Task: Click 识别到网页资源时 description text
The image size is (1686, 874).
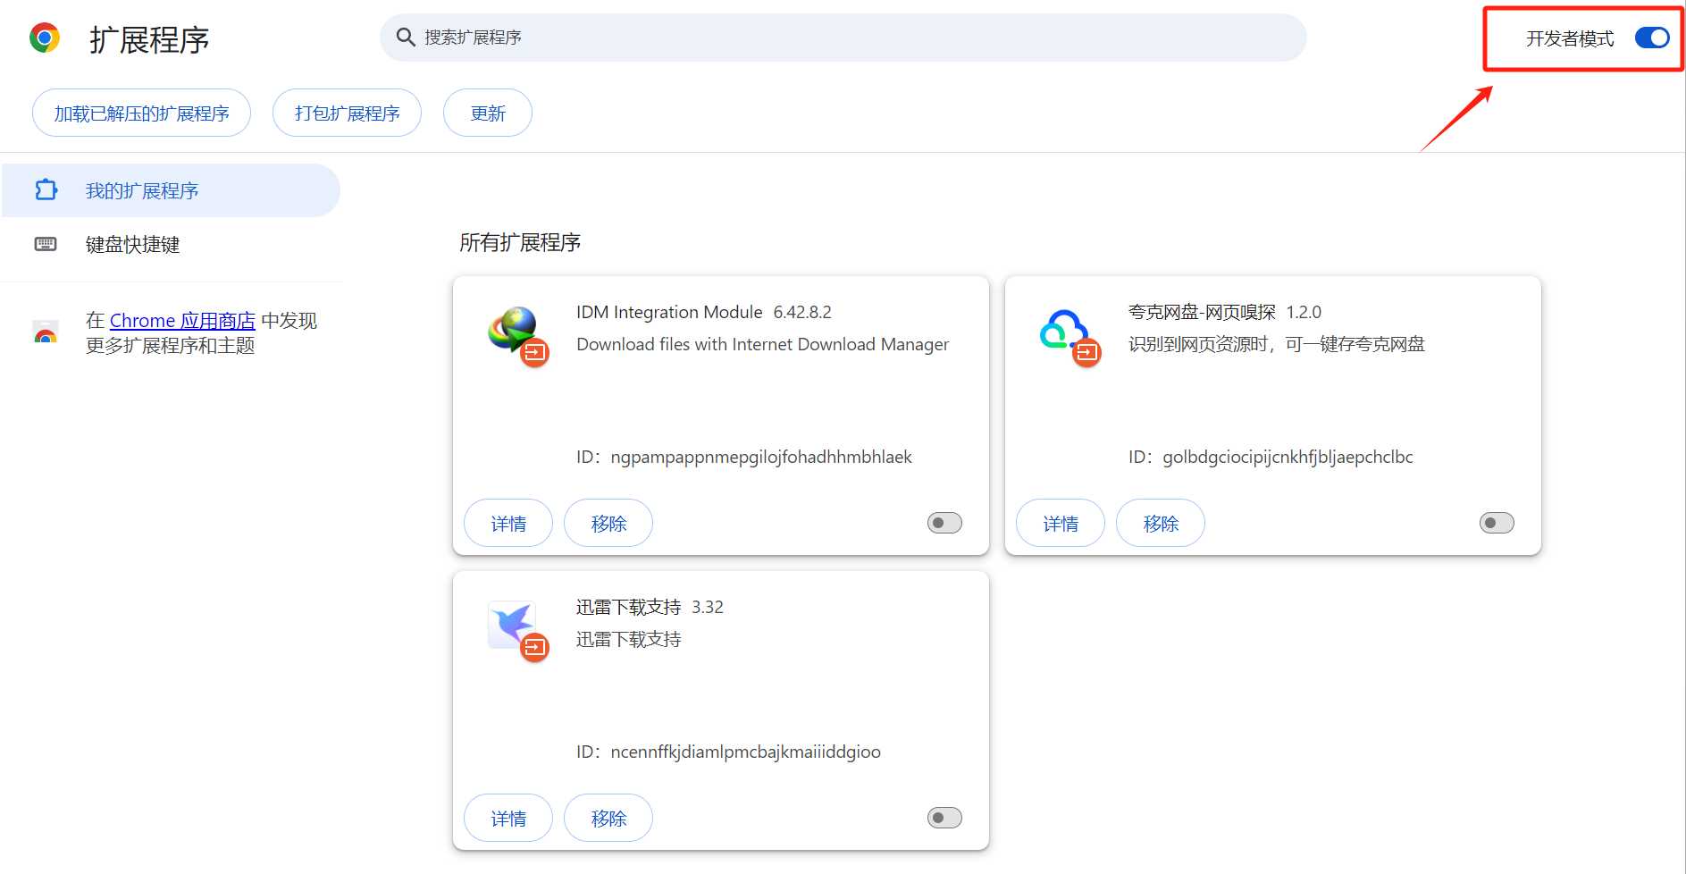Action: (1276, 344)
